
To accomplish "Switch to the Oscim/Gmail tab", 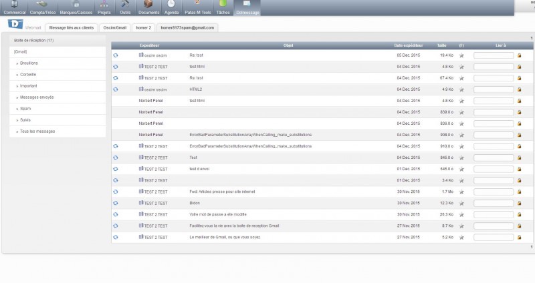I will pyautogui.click(x=115, y=28).
